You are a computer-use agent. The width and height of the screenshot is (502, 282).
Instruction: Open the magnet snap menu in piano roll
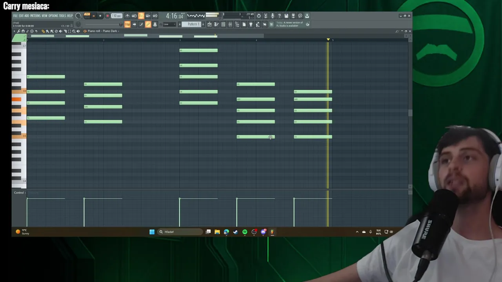coord(23,31)
